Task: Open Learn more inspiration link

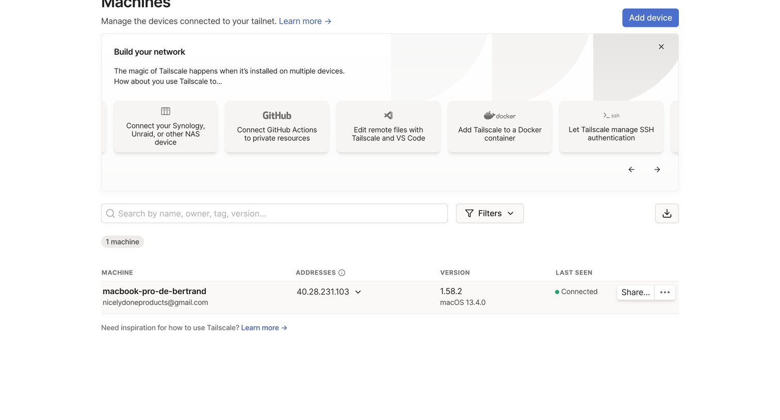Action: pyautogui.click(x=264, y=328)
